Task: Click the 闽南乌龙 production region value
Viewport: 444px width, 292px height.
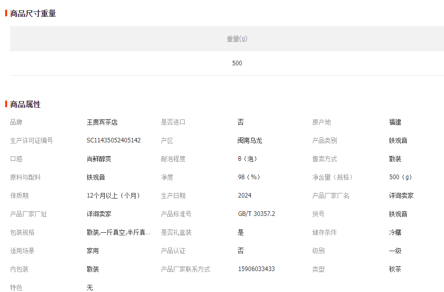Action: tap(250, 140)
